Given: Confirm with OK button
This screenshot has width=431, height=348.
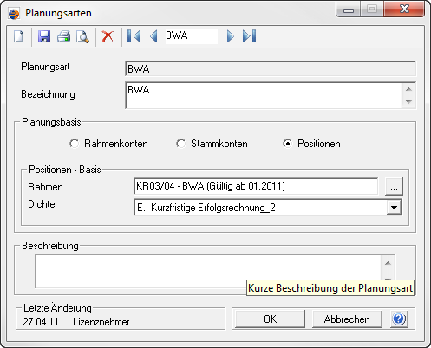Looking at the screenshot, I should point(270,319).
